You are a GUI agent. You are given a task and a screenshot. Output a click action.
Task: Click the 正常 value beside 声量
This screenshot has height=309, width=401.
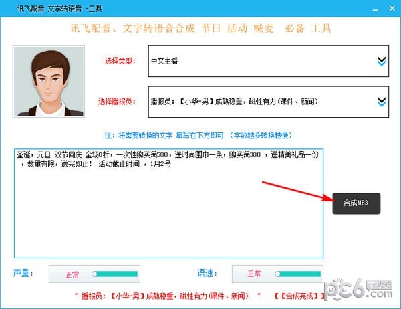tap(72, 274)
